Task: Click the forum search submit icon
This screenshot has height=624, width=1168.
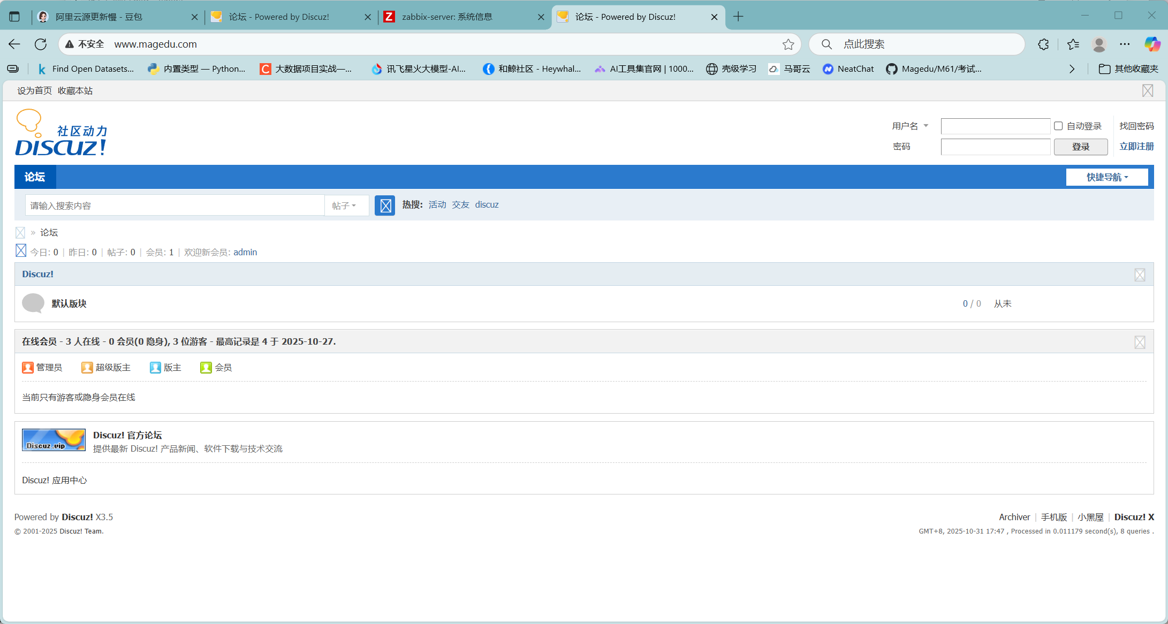Action: 385,206
